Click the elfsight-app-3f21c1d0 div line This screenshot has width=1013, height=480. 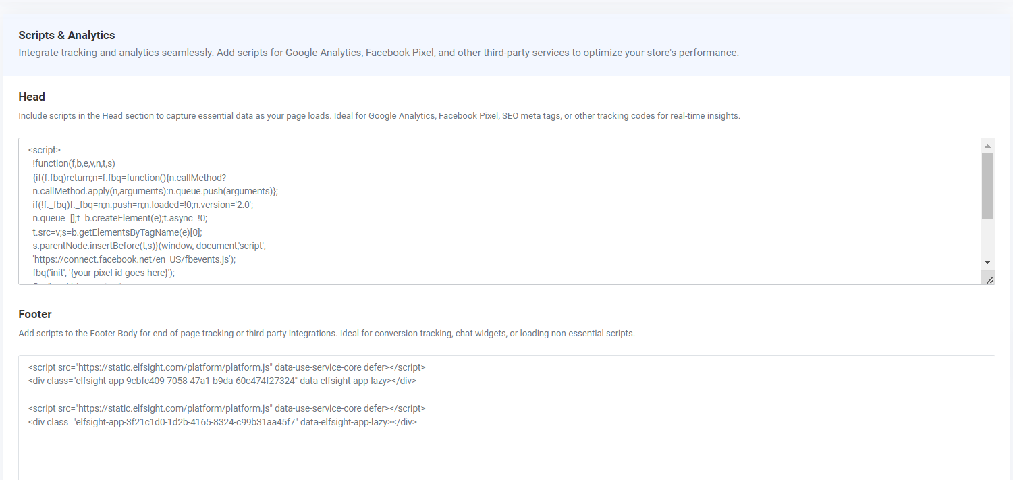[x=223, y=423]
